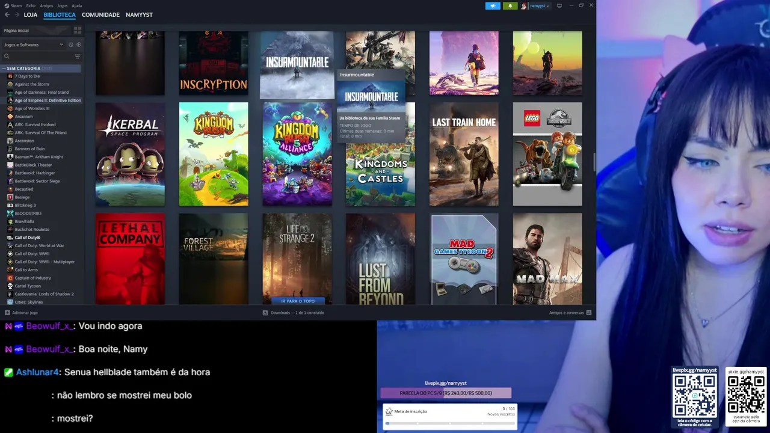Click the play ready-to-play filter icon
This screenshot has width=770, height=433.
click(x=79, y=45)
